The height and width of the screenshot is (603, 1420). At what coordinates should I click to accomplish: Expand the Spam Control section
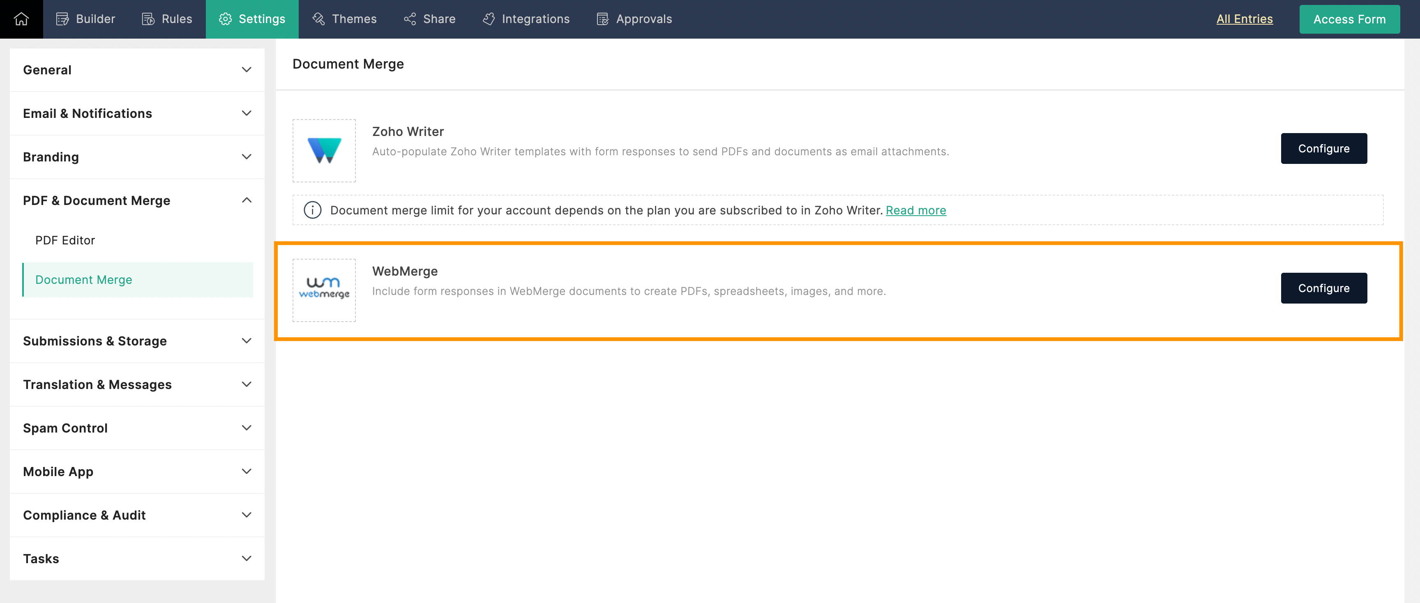point(247,428)
